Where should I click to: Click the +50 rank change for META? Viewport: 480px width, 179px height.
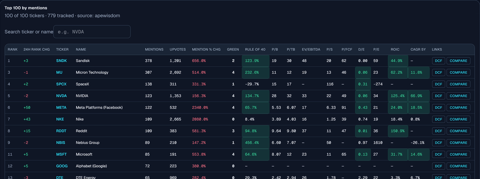[x=27, y=107]
